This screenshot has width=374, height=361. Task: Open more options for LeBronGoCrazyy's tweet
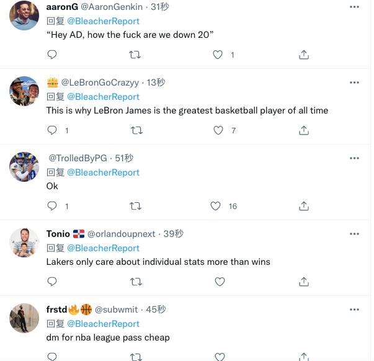pos(354,82)
